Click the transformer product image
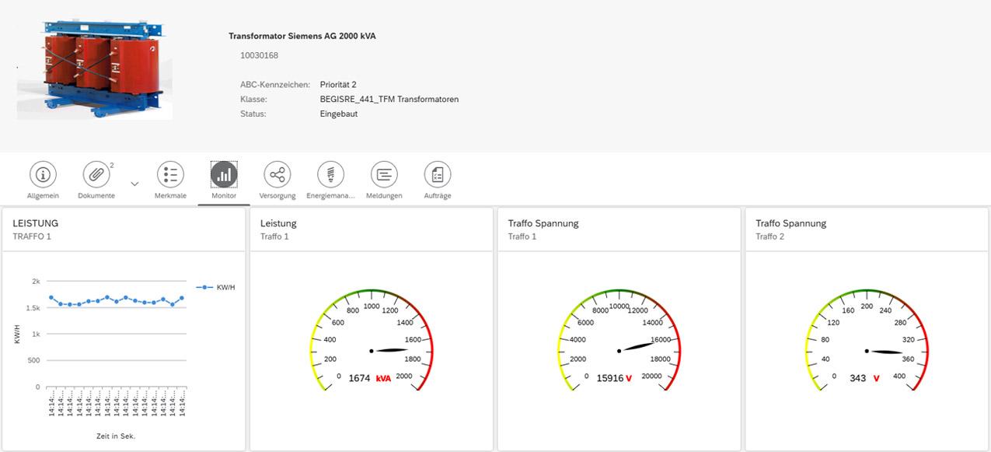 92,69
